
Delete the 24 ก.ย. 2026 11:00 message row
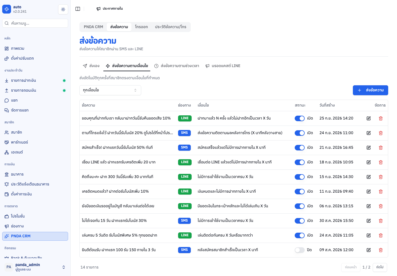click(x=381, y=133)
